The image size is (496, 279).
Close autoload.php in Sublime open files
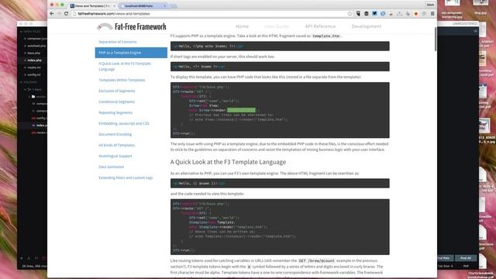[x=25, y=46]
